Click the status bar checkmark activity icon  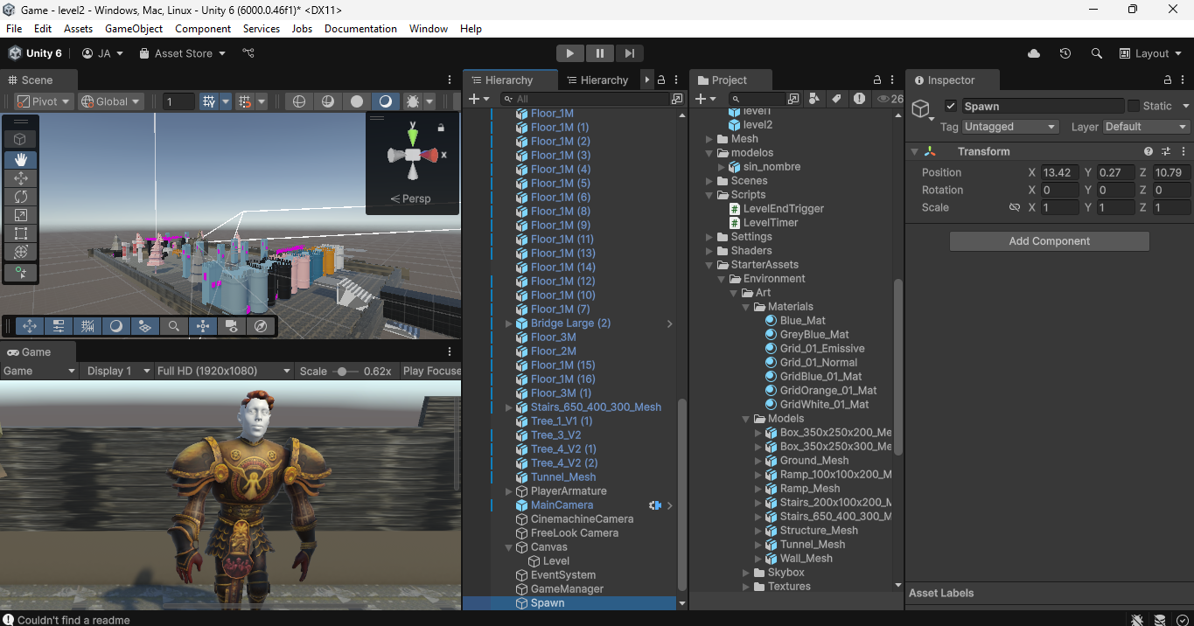pos(1182,620)
